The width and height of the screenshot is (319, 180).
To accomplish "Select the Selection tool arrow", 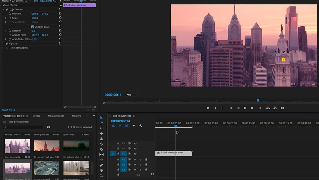I will (101, 118).
